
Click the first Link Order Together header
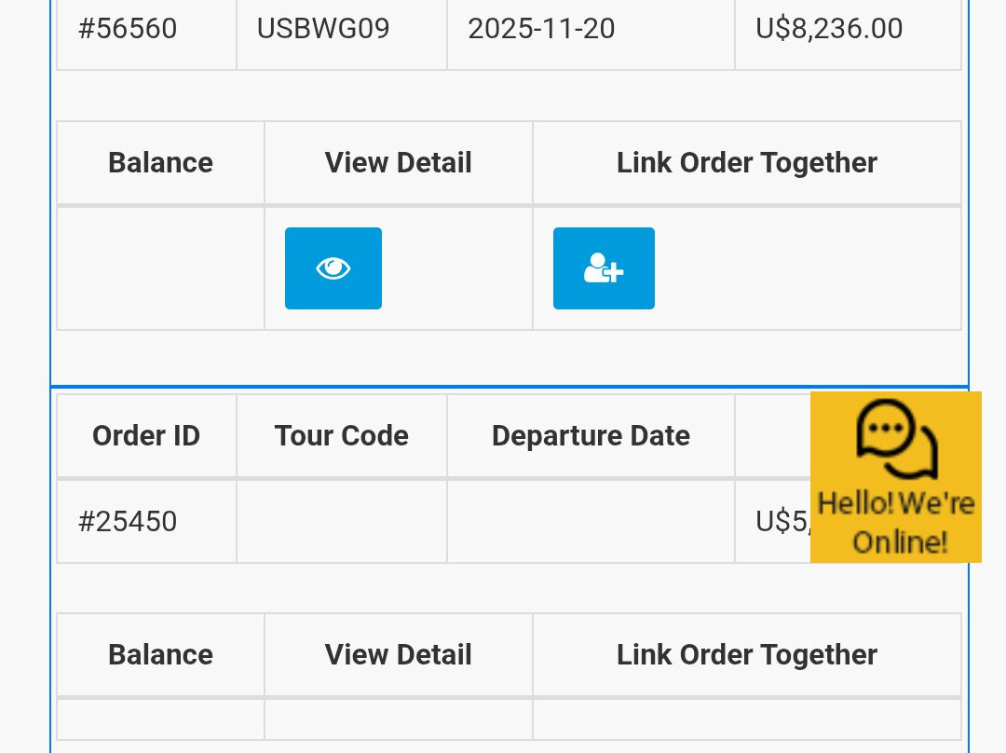746,163
